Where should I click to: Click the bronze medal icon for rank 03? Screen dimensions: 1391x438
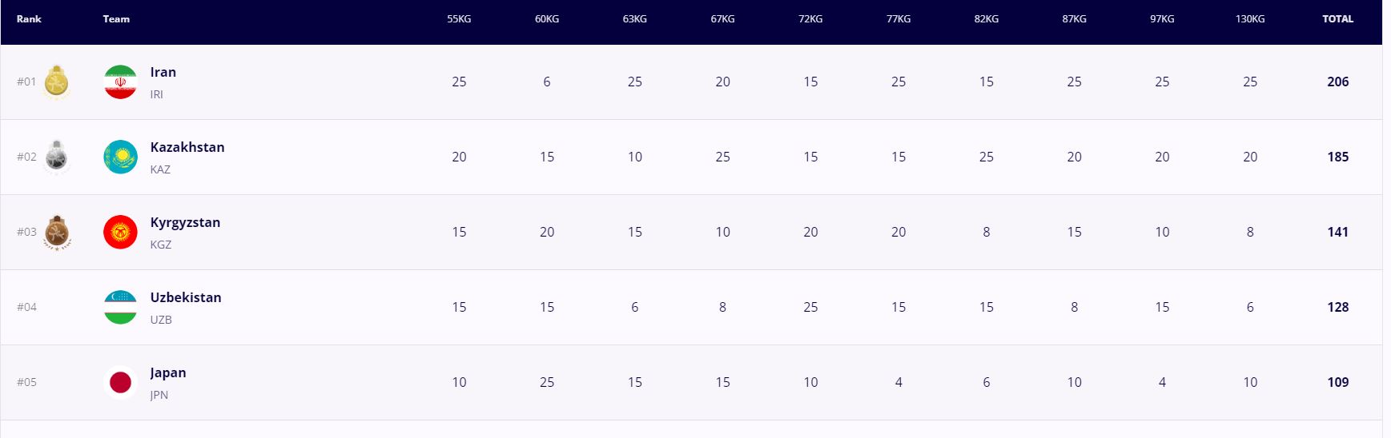56,233
